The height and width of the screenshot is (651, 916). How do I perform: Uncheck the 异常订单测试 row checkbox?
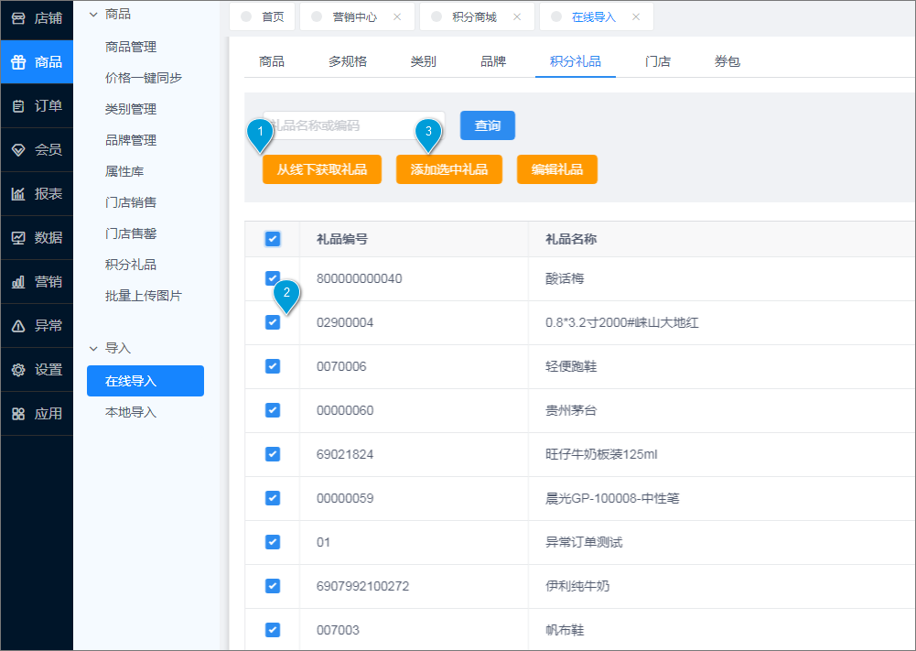click(x=272, y=542)
